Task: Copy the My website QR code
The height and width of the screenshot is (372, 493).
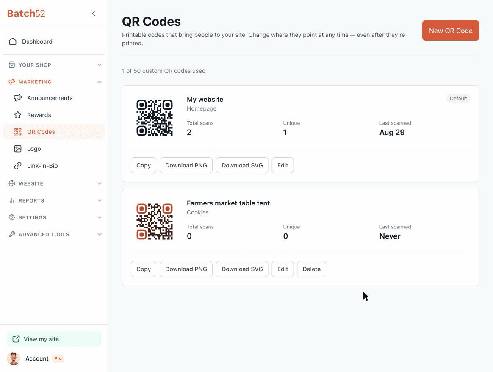Action: point(144,165)
